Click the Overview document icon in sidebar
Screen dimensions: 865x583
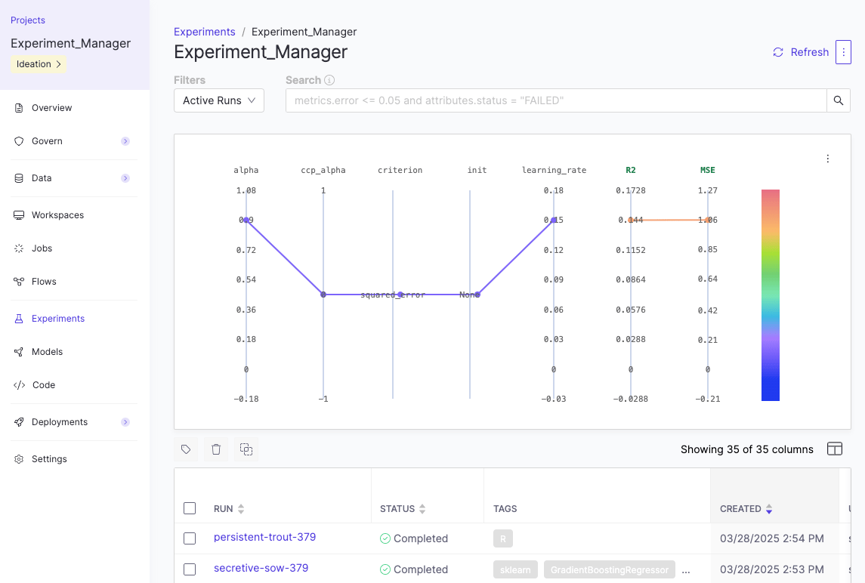point(19,108)
